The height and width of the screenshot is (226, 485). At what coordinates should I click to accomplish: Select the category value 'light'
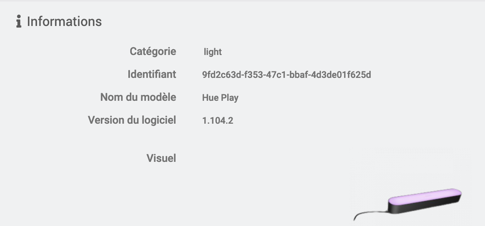pos(213,52)
